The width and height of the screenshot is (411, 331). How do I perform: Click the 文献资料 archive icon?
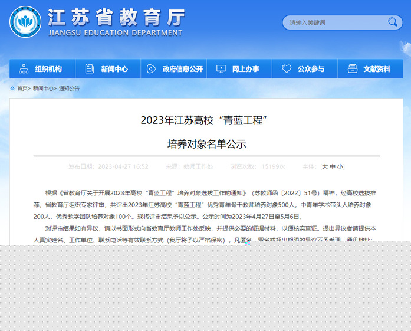click(352, 69)
